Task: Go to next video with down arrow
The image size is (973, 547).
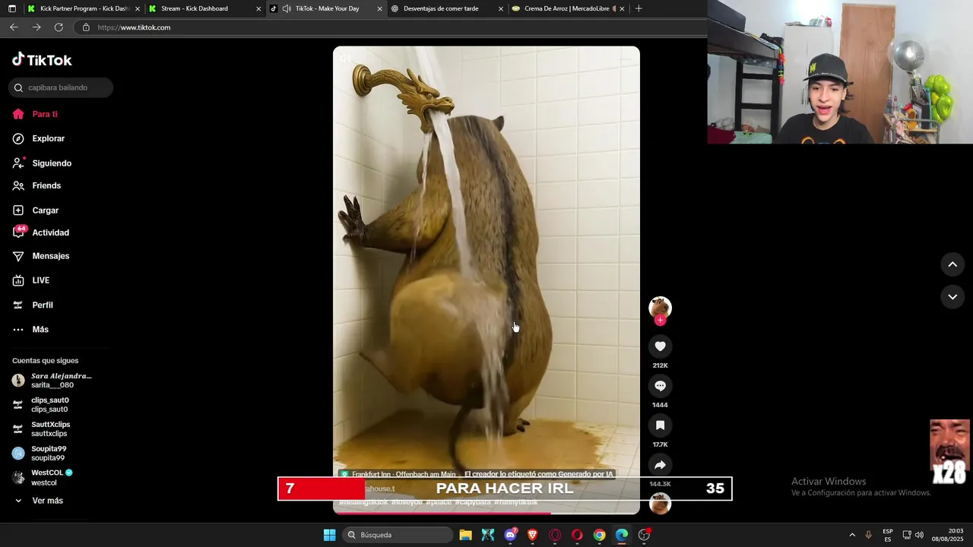Action: (x=952, y=296)
